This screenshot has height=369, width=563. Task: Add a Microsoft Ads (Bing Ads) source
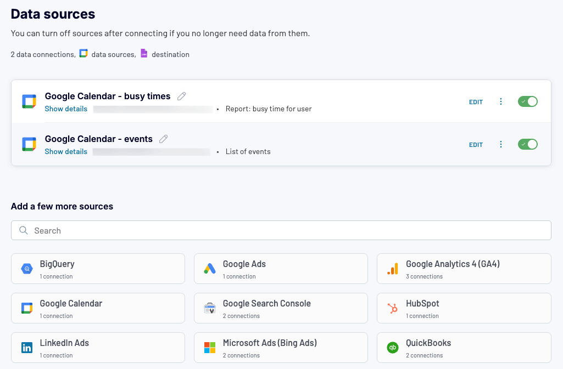tap(281, 348)
